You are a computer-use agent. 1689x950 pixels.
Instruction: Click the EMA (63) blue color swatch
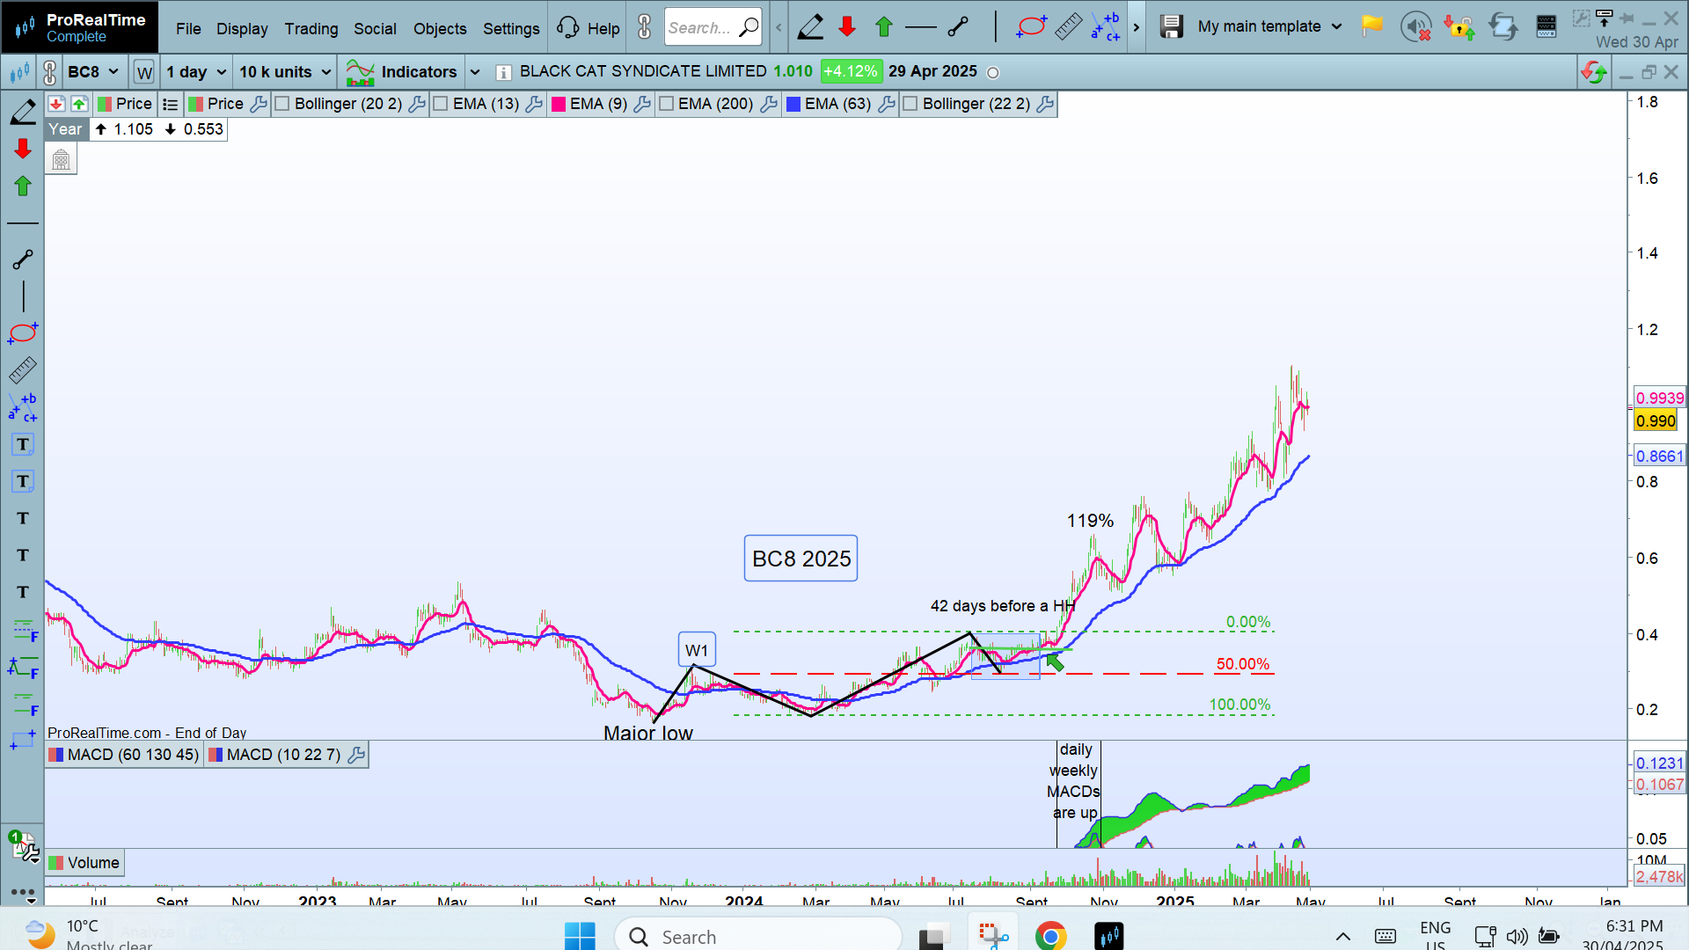click(793, 104)
